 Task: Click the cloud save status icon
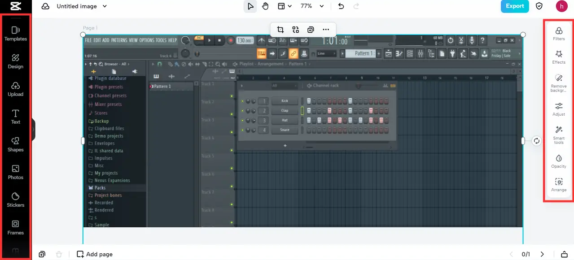(x=45, y=6)
